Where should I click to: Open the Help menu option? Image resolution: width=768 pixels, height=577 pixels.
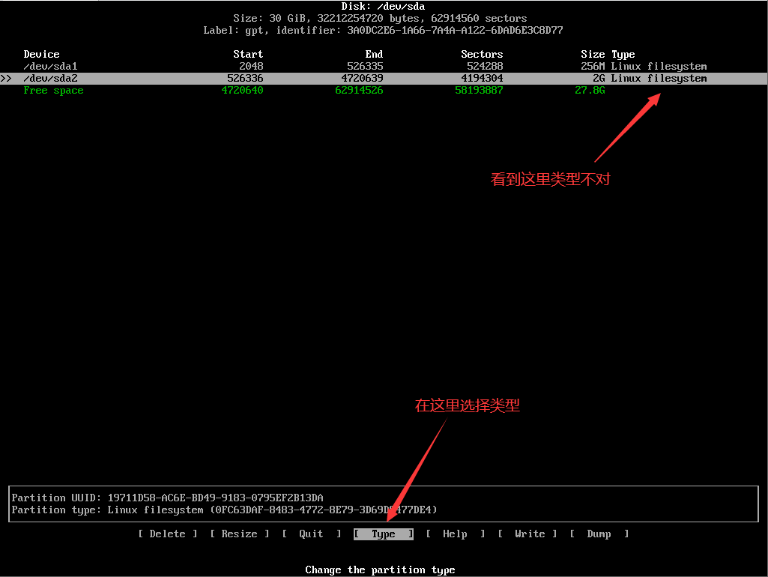pos(456,534)
